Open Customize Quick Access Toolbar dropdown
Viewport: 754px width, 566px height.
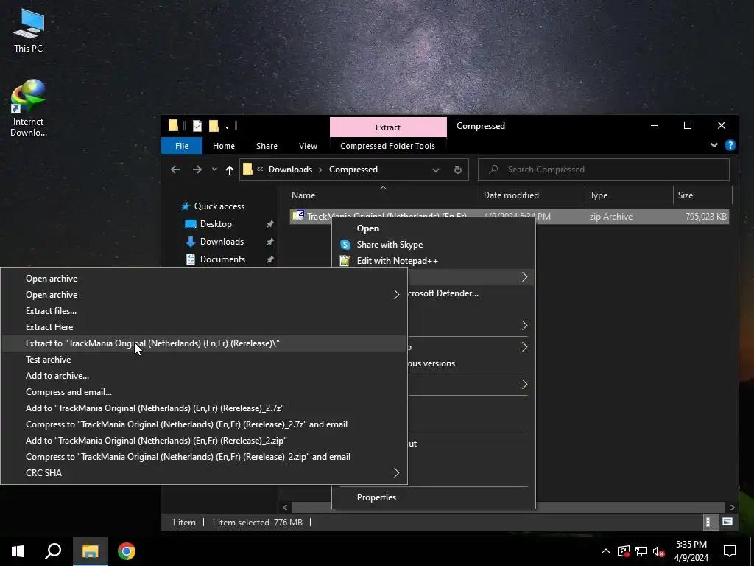(x=227, y=127)
